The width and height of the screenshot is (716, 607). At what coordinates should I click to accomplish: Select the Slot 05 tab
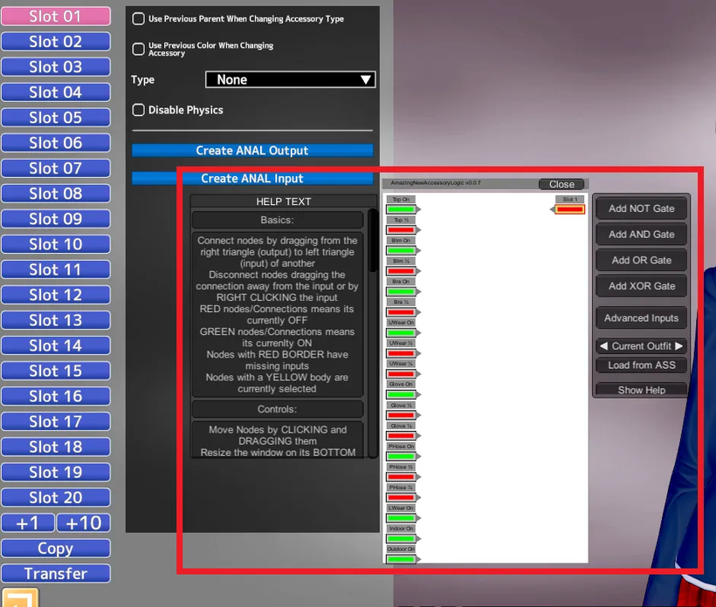(x=56, y=117)
